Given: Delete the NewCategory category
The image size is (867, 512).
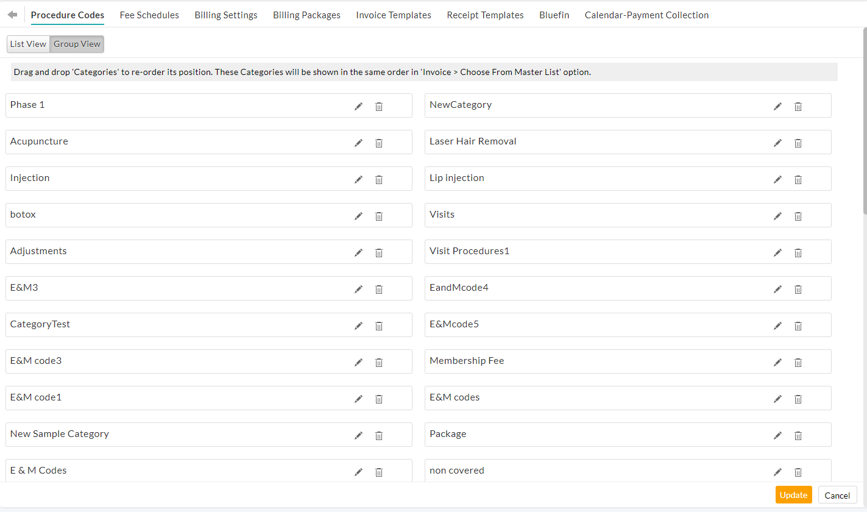Looking at the screenshot, I should coord(798,106).
